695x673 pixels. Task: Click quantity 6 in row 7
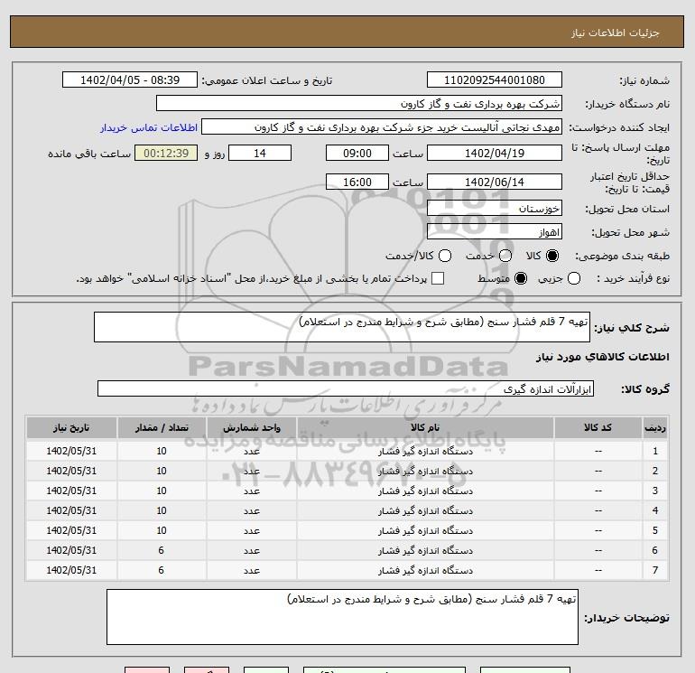tap(161, 571)
